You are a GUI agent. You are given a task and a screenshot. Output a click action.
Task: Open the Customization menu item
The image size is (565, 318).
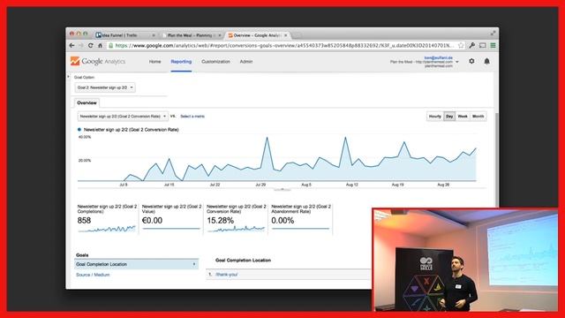pyautogui.click(x=215, y=62)
